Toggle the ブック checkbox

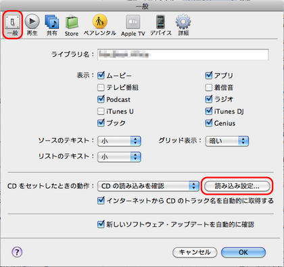tap(101, 123)
